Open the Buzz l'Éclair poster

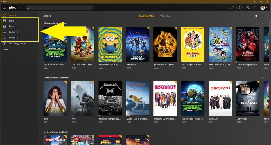[137, 44]
